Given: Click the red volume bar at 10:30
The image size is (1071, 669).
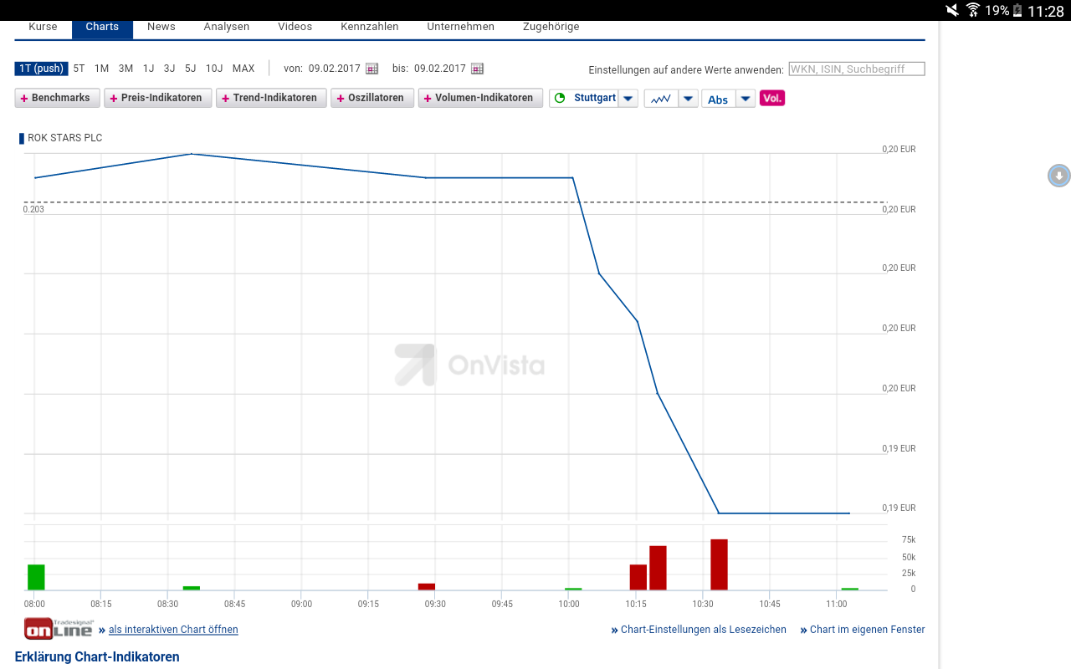Looking at the screenshot, I should pyautogui.click(x=719, y=564).
